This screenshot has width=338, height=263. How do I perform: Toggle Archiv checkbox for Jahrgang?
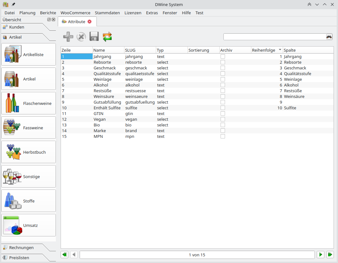pos(223,56)
